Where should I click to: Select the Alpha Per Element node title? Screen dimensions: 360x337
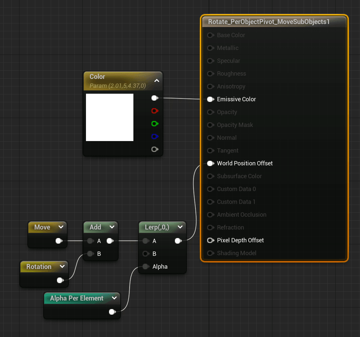pyautogui.click(x=77, y=298)
